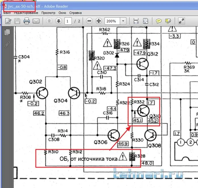This screenshot has width=198, height=188.
Task: Click the D302 diode label
Action: [x=109, y=53]
